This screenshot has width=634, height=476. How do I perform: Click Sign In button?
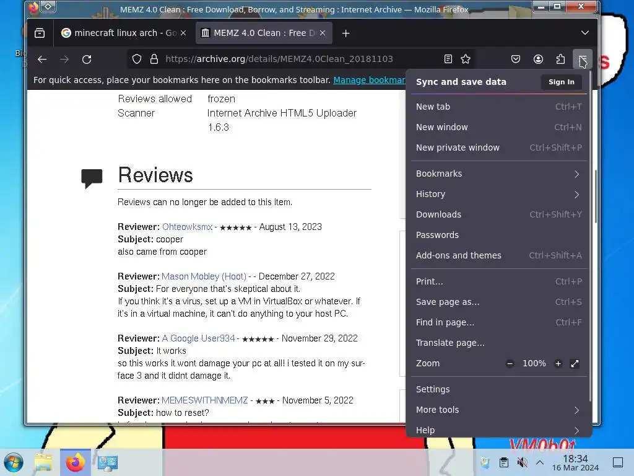[561, 82]
